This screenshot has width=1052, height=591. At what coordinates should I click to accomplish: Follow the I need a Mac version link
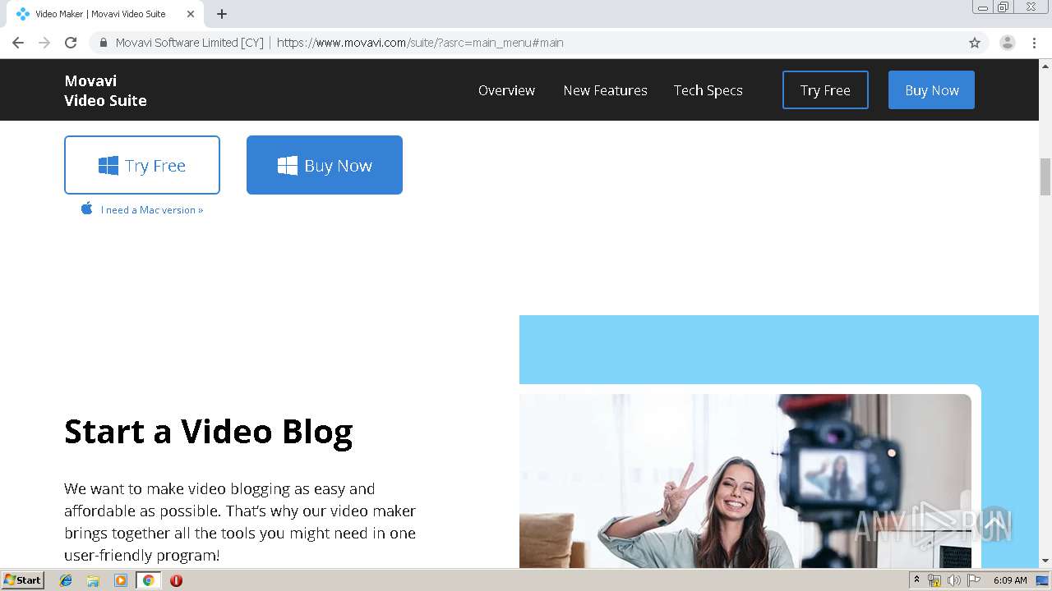coord(152,210)
